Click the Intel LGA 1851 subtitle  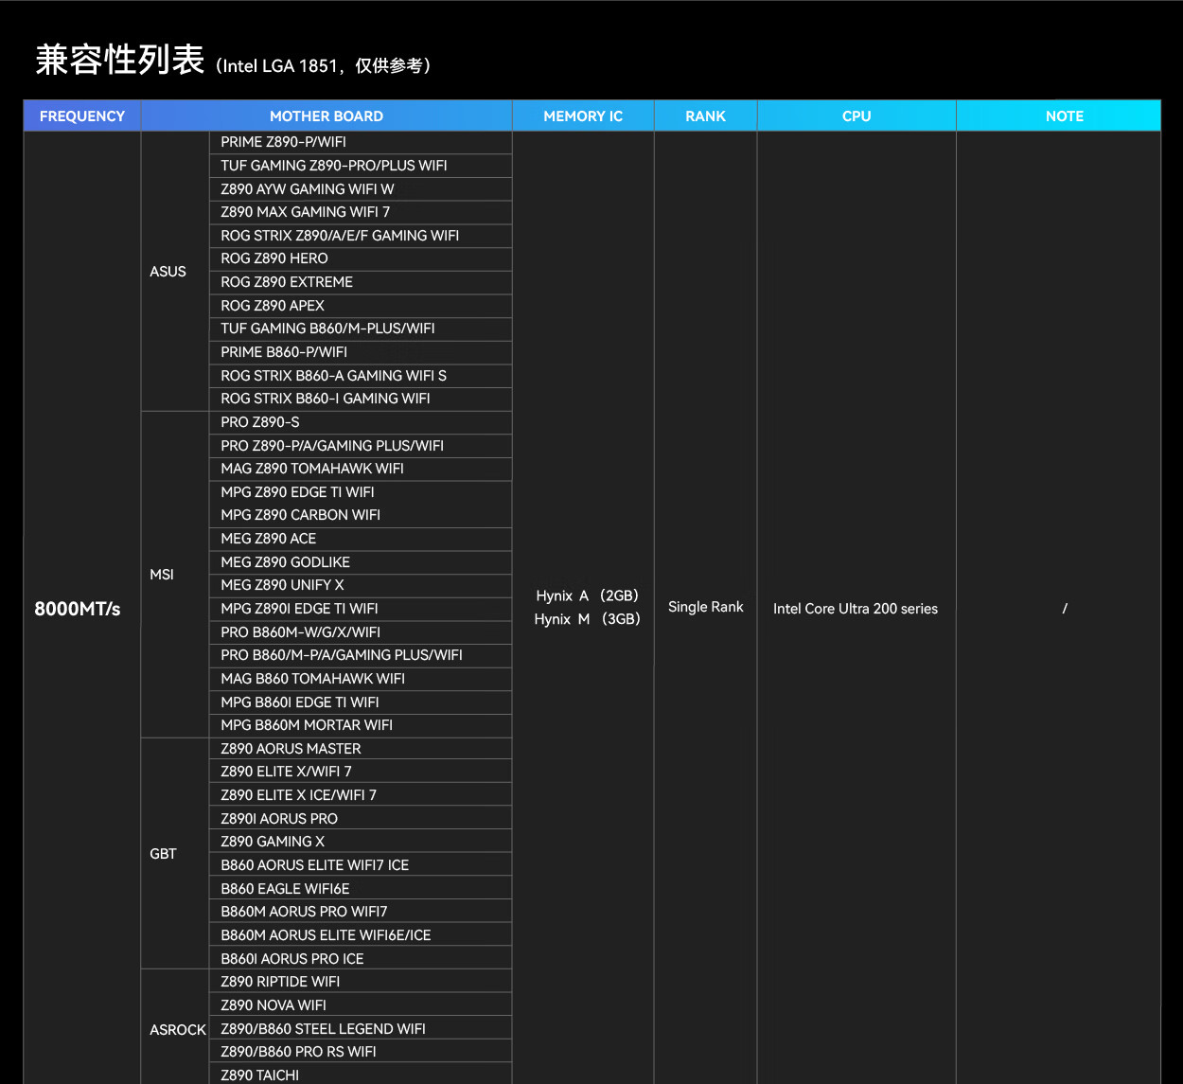(324, 65)
